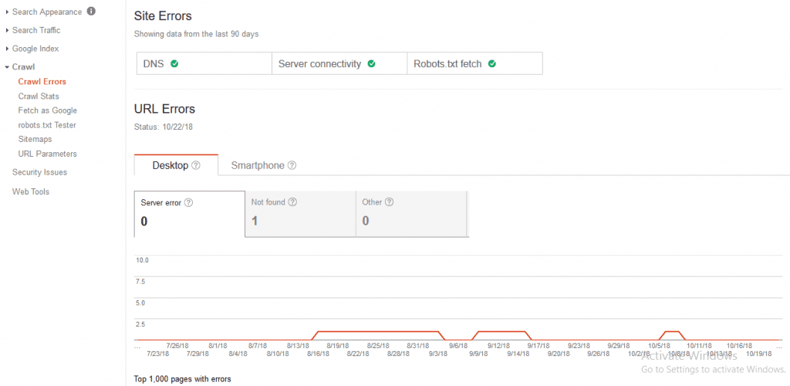Select the Not found tile
This screenshot has height=386, width=790.
tap(300, 214)
